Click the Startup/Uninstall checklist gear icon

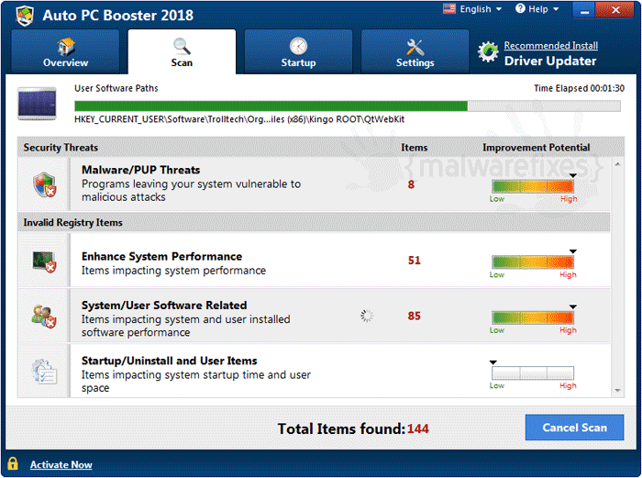pos(44,372)
